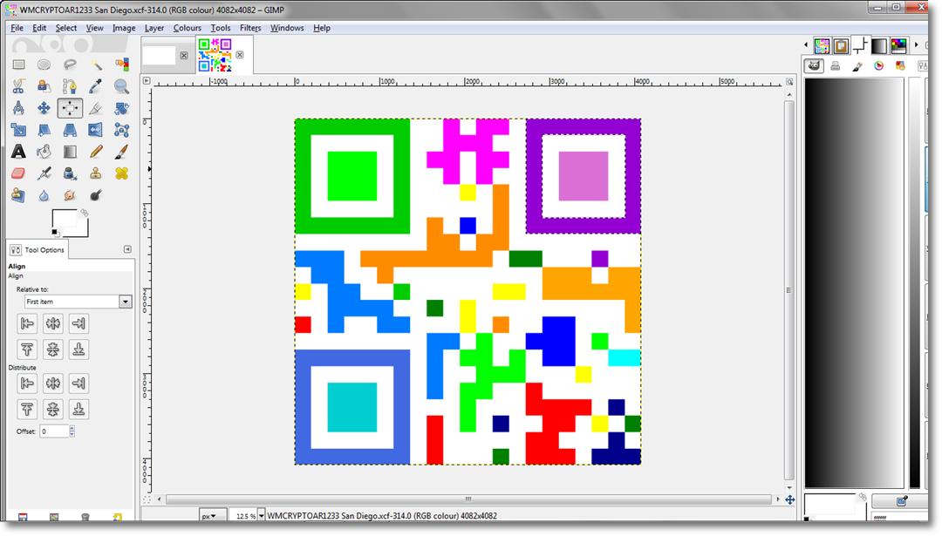Select the Airbrush tool
Screen dimensions: 942x536
pyautogui.click(x=44, y=173)
